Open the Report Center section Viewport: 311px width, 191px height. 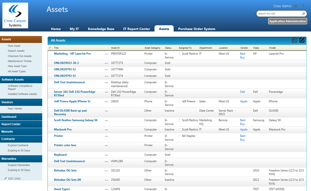(x=21, y=124)
